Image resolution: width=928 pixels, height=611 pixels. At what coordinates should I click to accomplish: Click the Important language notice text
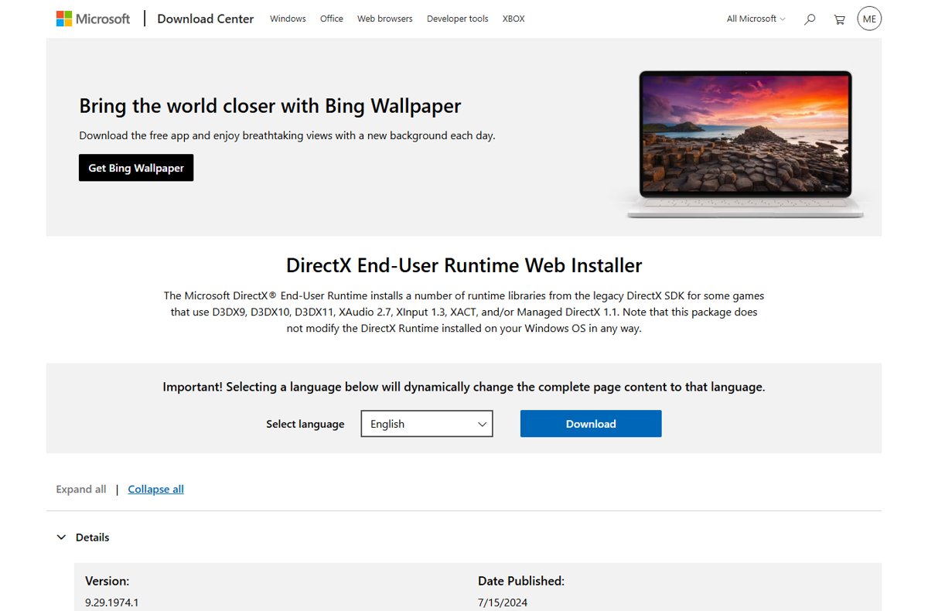click(x=464, y=387)
